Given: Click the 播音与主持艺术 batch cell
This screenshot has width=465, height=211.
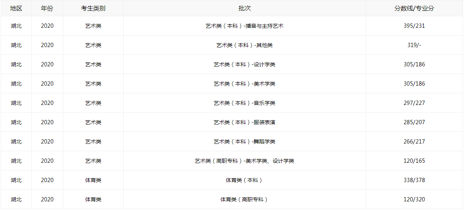Looking at the screenshot, I should tap(244, 26).
